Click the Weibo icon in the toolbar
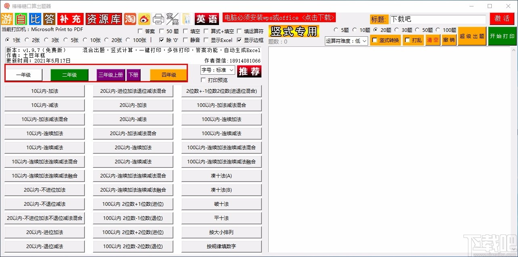This screenshot has width=518, height=257. [144, 18]
